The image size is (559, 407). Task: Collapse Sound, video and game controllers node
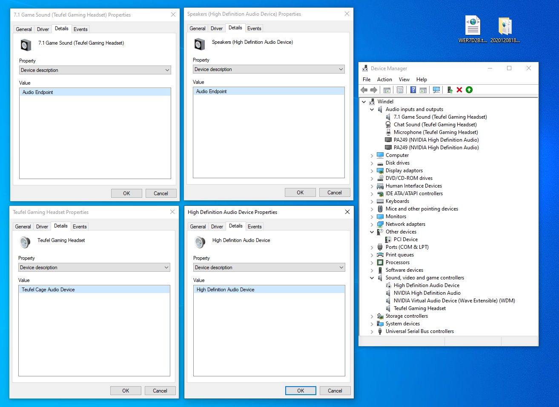tap(372, 278)
